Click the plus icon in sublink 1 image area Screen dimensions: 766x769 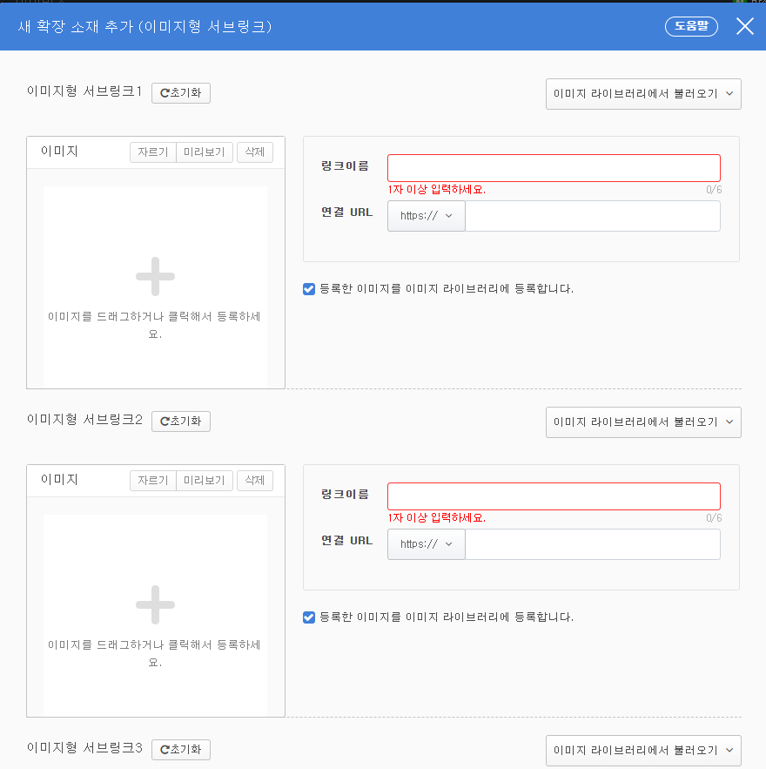(x=155, y=276)
